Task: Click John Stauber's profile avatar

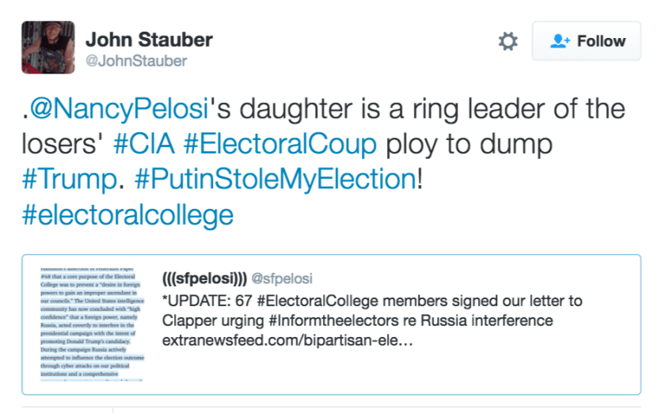Action: click(47, 47)
